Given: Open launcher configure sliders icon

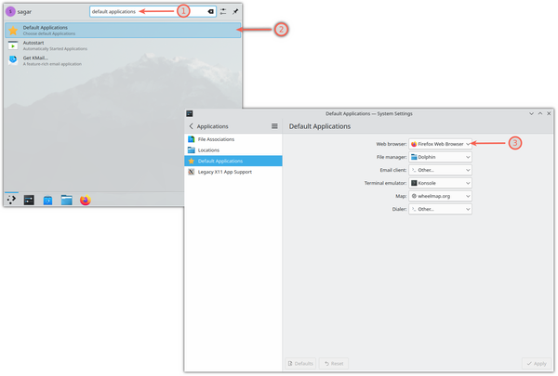Looking at the screenshot, I should tap(223, 11).
